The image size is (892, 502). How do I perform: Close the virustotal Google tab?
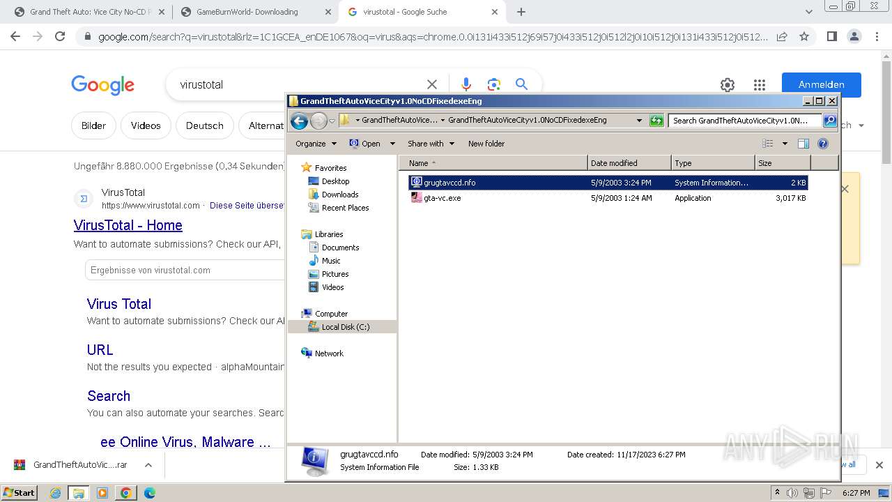click(x=494, y=12)
